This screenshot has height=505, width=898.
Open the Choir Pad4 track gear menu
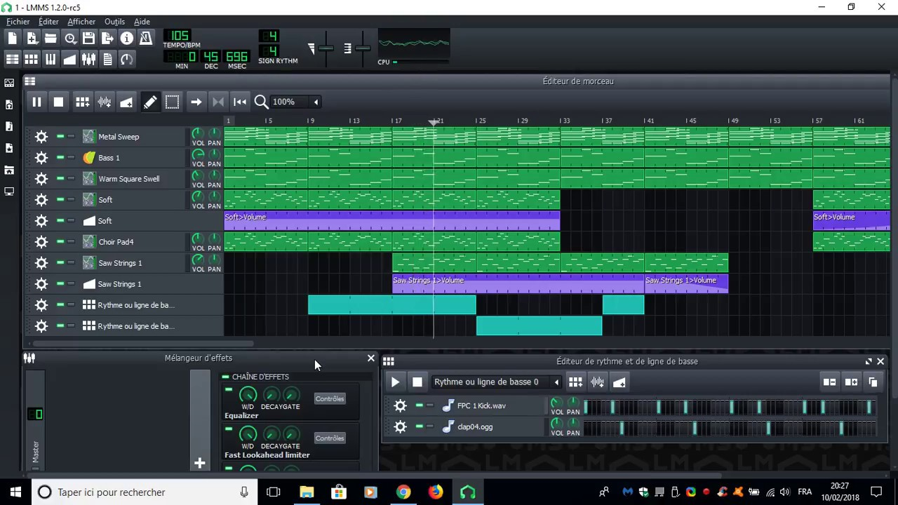41,242
